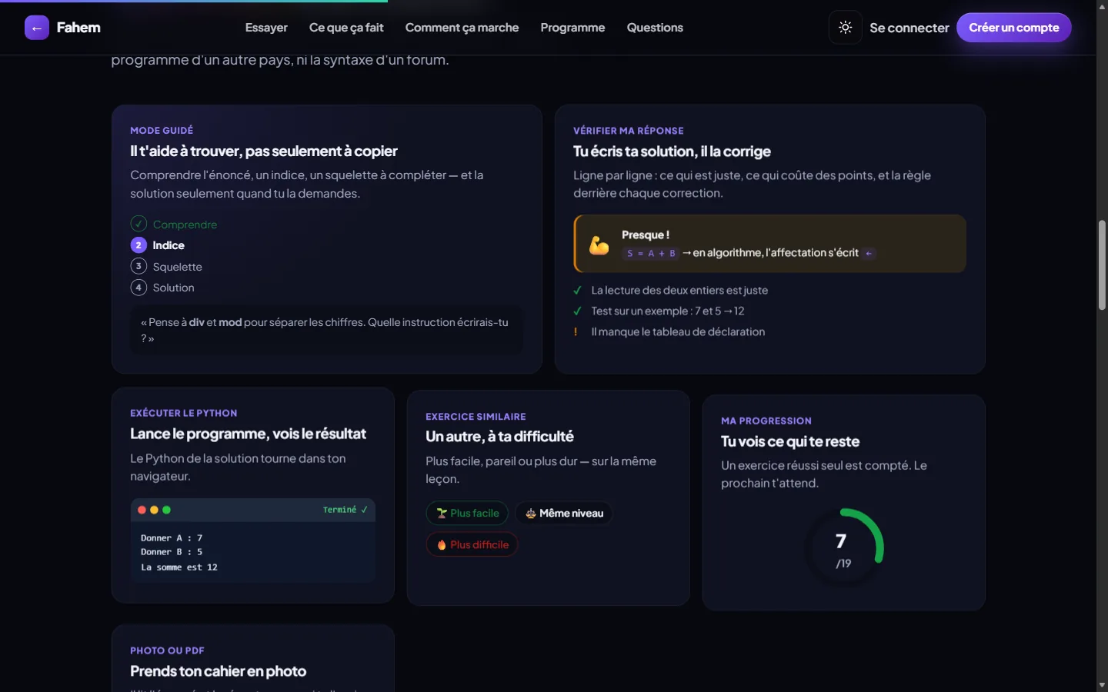Click heading Lance le programme, vois le résultat

point(248,434)
